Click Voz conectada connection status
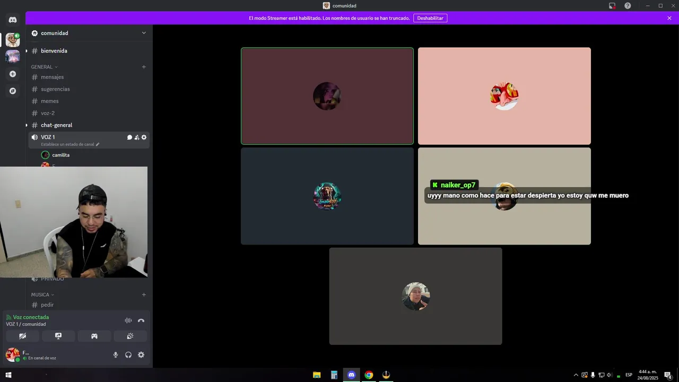This screenshot has height=382, width=679. 31,317
